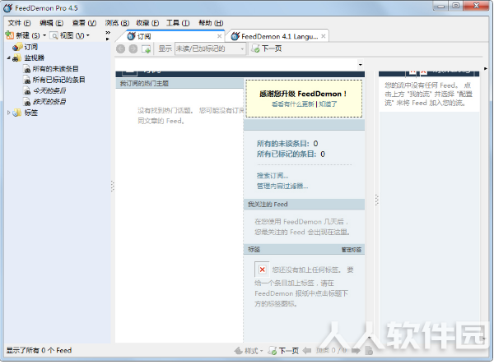Click the 我关注的 Feed section header

click(x=304, y=205)
